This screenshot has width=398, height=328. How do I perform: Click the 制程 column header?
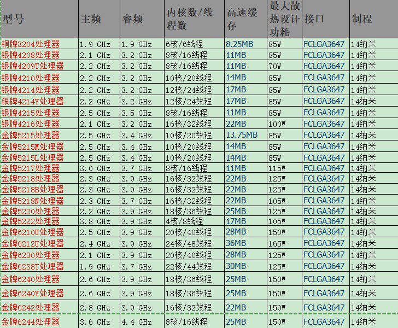[x=373, y=19]
